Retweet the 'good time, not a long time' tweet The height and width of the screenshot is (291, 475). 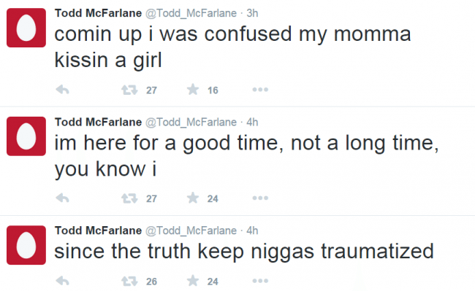[x=129, y=198]
